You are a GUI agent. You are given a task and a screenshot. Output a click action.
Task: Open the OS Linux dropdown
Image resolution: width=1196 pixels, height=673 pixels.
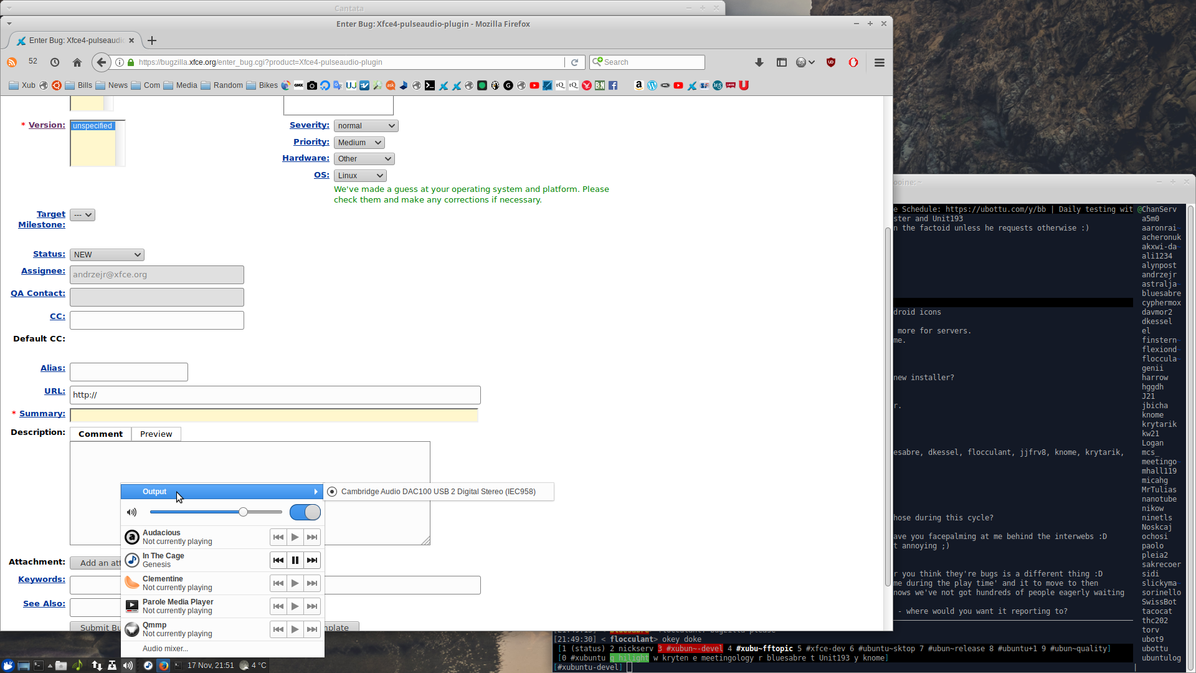pyautogui.click(x=360, y=176)
